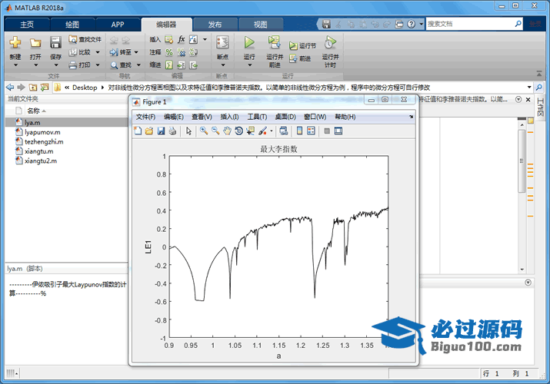Click the Back navigation arrow
The height and width of the screenshot is (384, 550).
coord(10,87)
